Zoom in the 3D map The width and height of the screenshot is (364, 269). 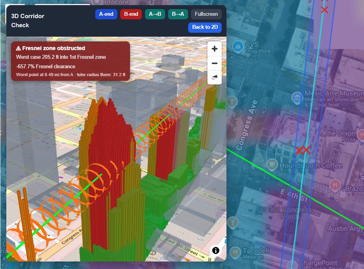point(215,49)
